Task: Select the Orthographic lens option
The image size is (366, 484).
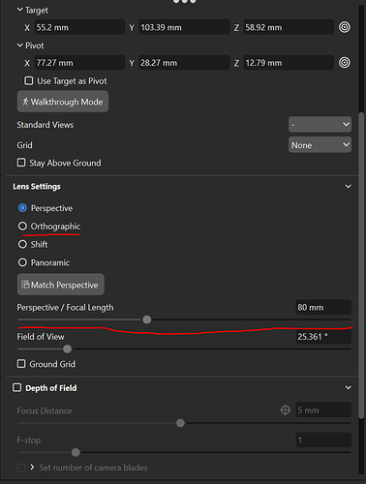Action: (22, 226)
